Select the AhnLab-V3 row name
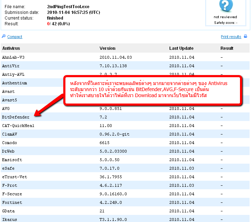Screen dimensions: 251x222 [x=13, y=57]
